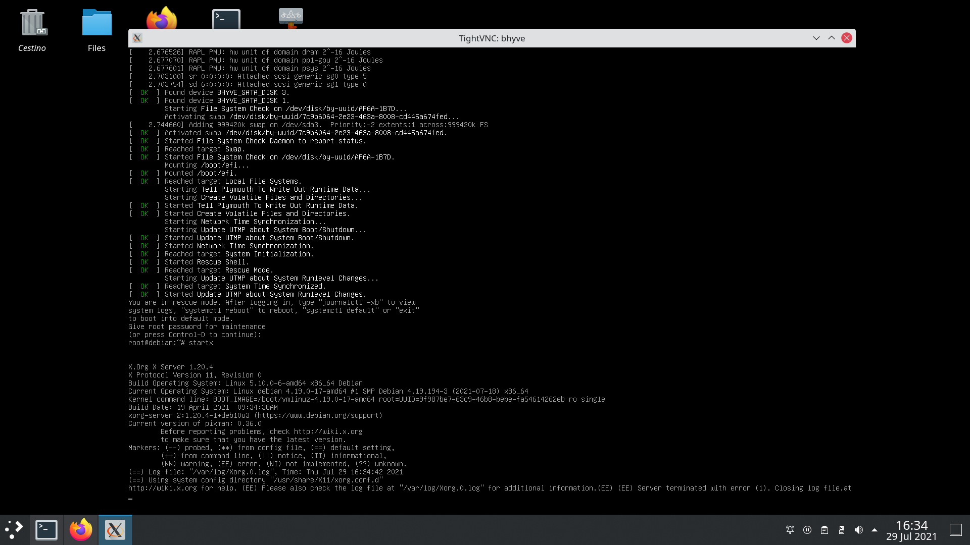Switch to Firefox in the taskbar

pyautogui.click(x=81, y=530)
